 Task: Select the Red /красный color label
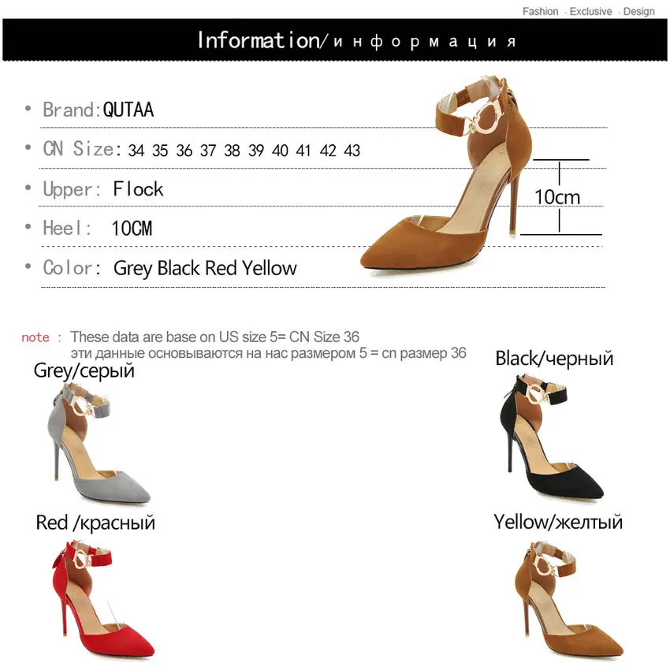click(95, 523)
